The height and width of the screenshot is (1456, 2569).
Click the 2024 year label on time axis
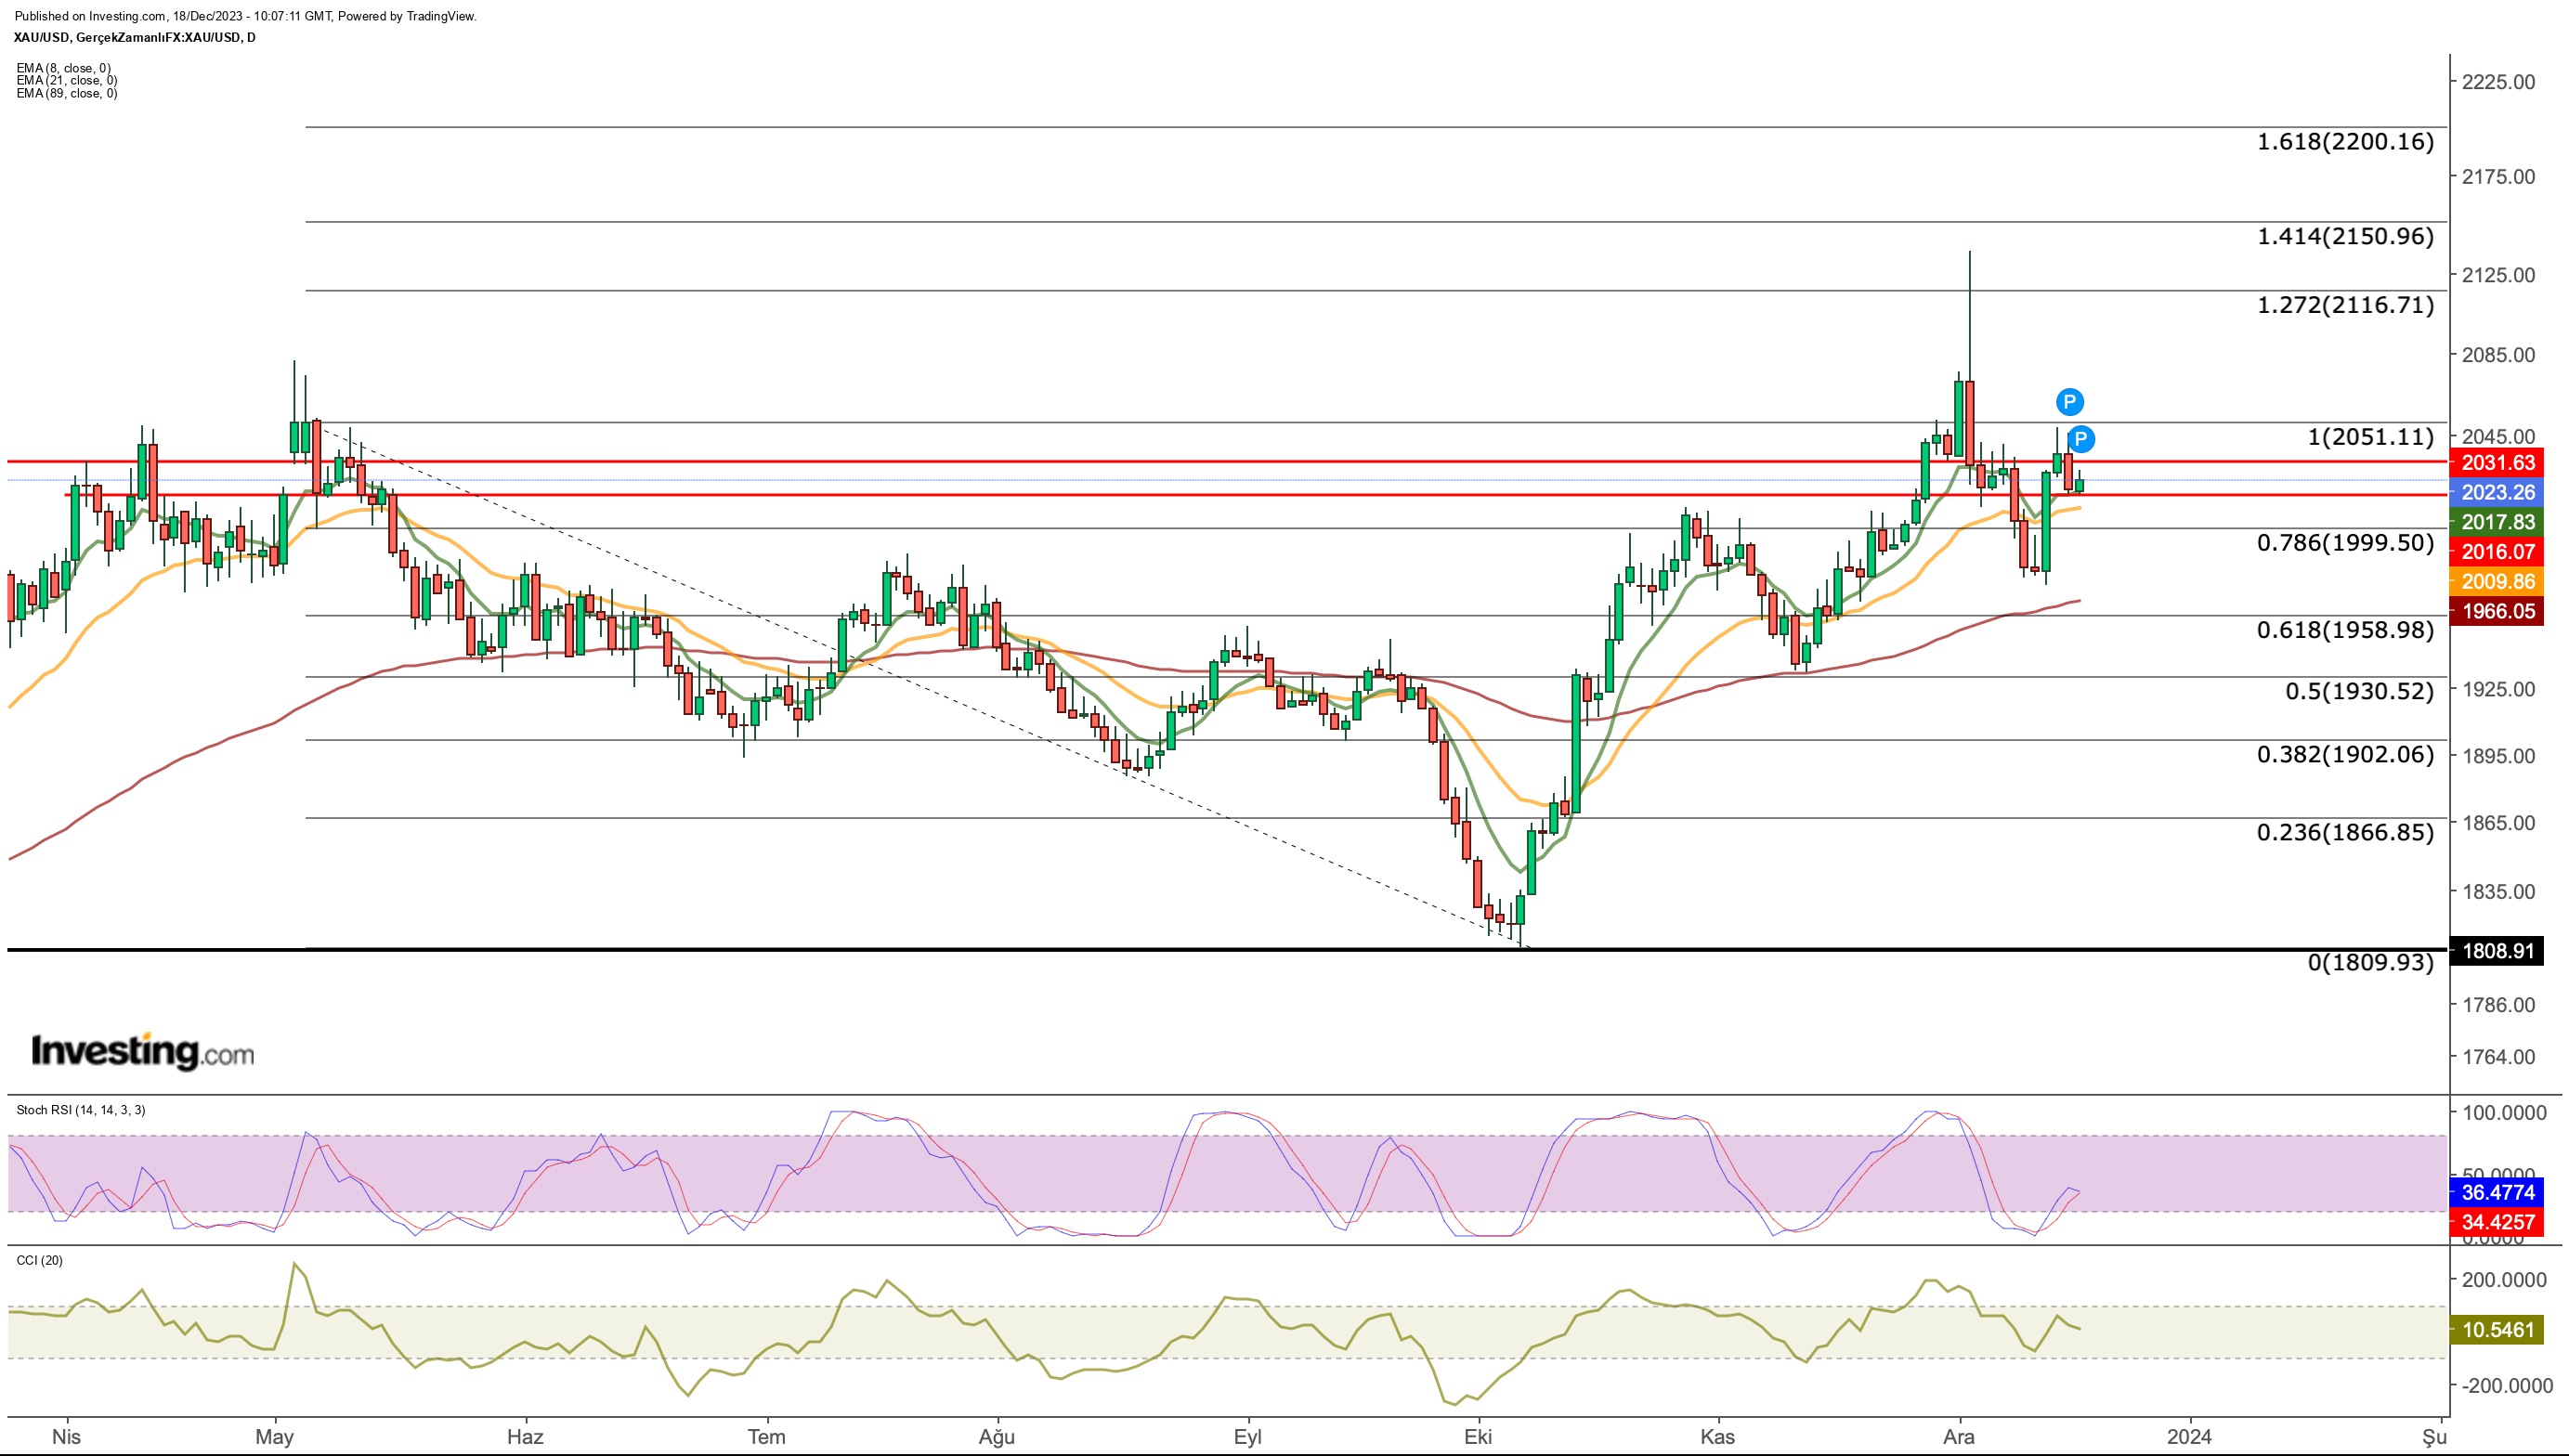pos(2189,1437)
